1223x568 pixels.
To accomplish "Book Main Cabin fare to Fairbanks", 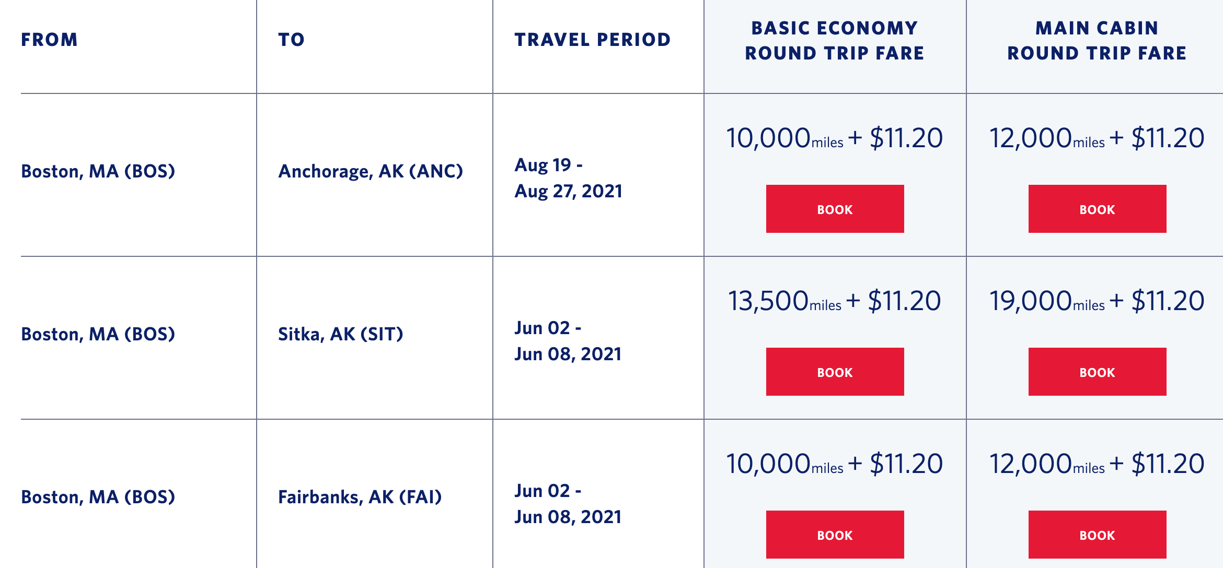I will pyautogui.click(x=1097, y=535).
